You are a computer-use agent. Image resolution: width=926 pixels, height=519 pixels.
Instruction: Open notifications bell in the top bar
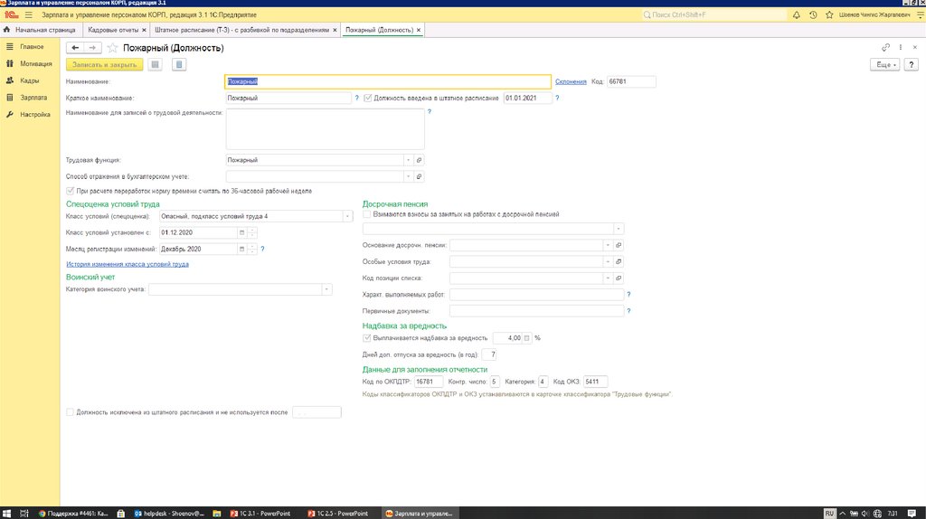[x=796, y=15]
